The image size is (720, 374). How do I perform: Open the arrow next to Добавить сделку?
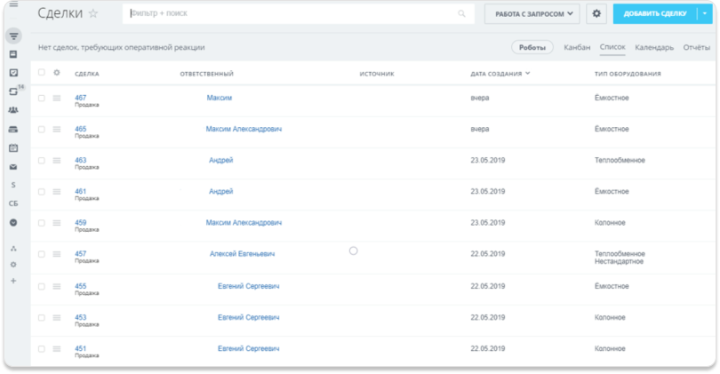click(706, 13)
